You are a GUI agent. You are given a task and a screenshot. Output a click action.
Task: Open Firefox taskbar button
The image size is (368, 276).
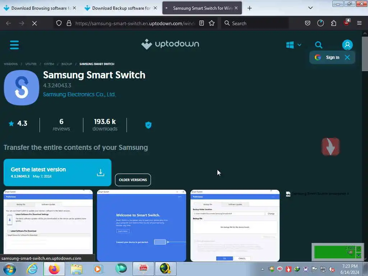[x=54, y=269]
